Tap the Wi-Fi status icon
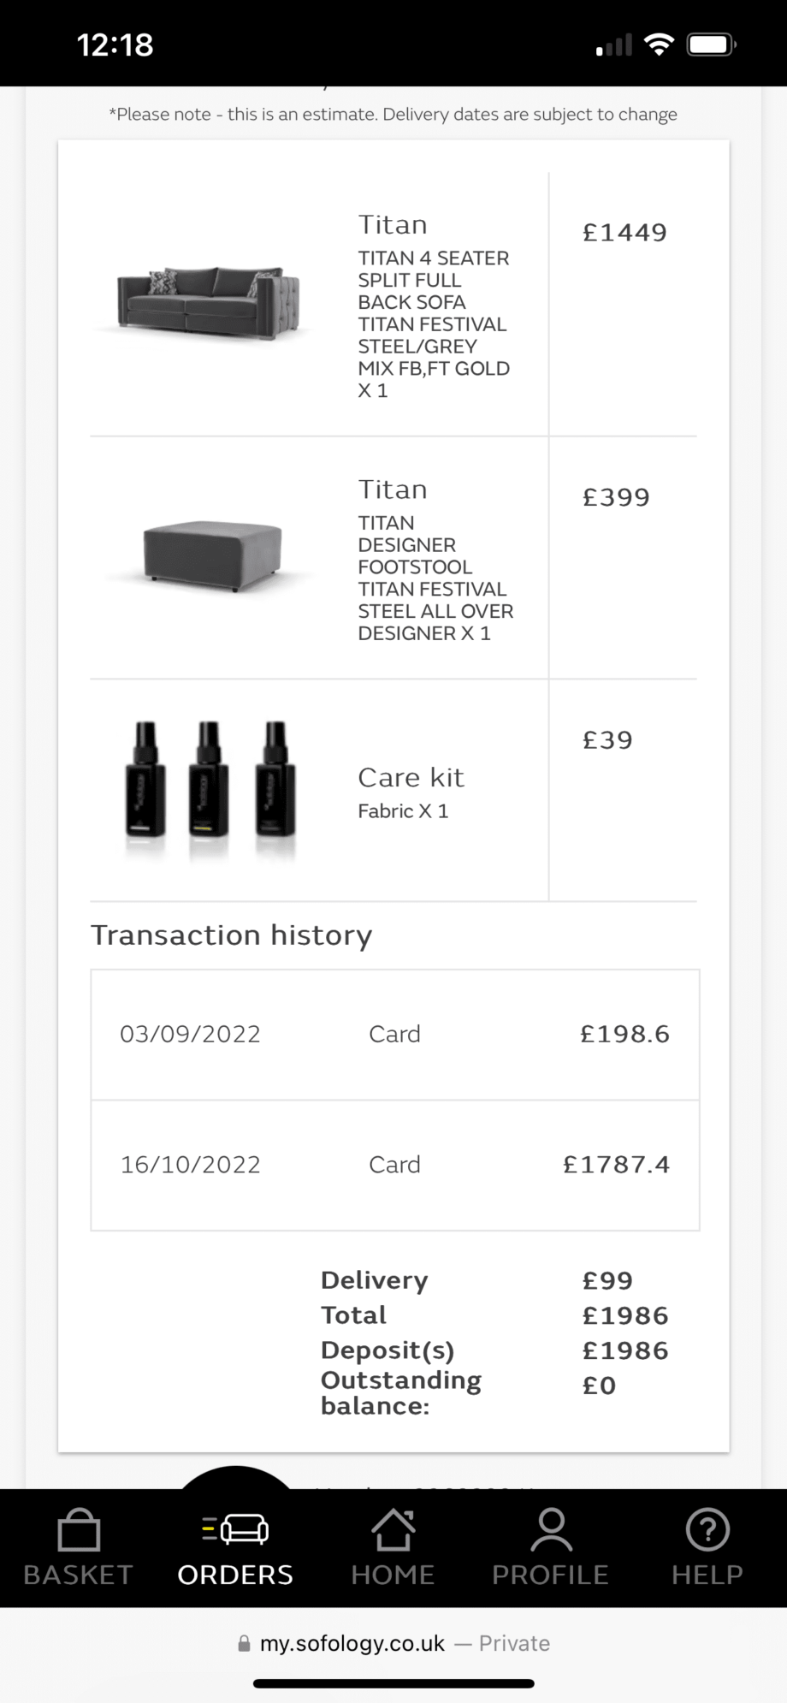 pos(659,45)
